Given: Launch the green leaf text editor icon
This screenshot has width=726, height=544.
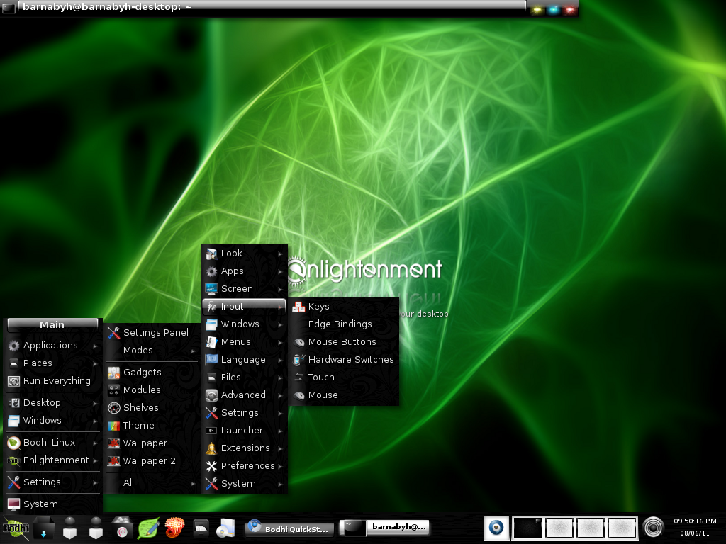Looking at the screenshot, I should (x=149, y=528).
